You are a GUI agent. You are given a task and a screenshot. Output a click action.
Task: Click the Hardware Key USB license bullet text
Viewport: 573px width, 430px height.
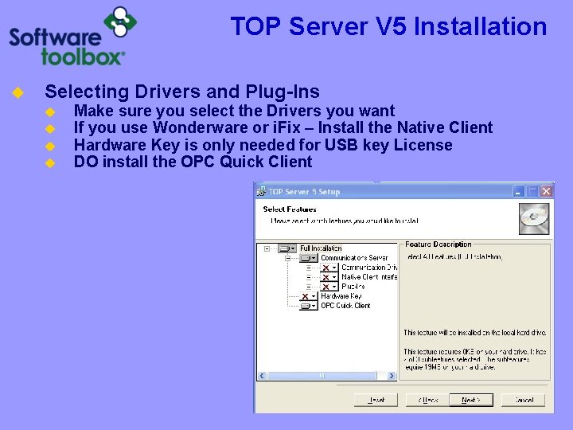(263, 145)
